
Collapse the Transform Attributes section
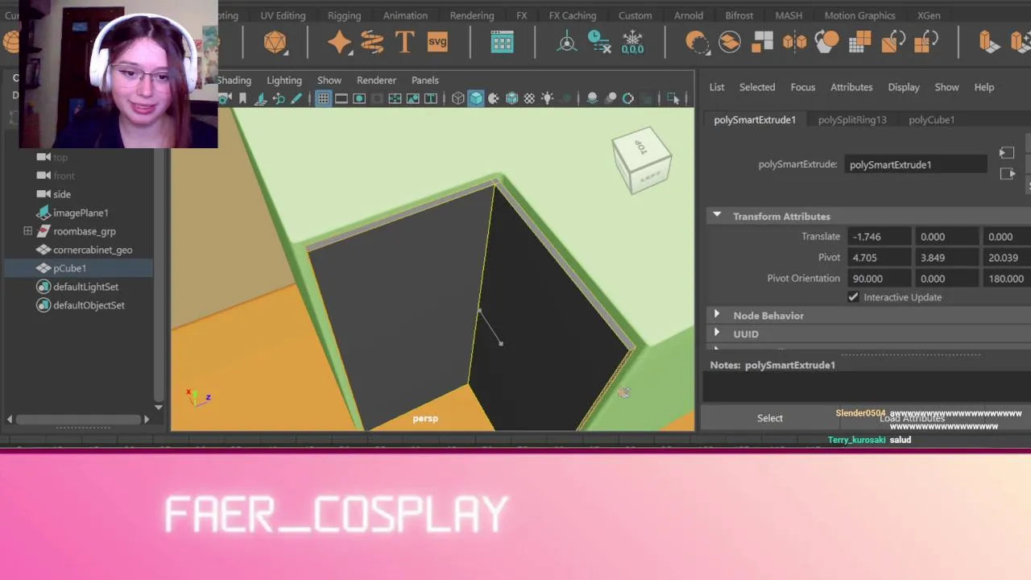[717, 216]
